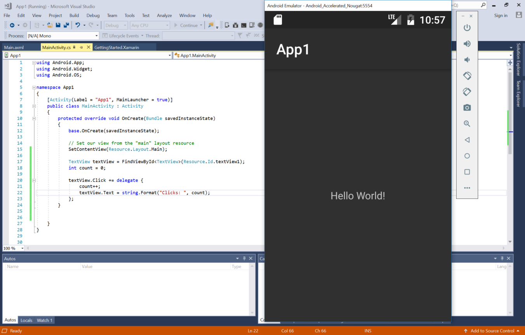This screenshot has width=525, height=335.
Task: Open the Debug menu
Action: [x=93, y=16]
